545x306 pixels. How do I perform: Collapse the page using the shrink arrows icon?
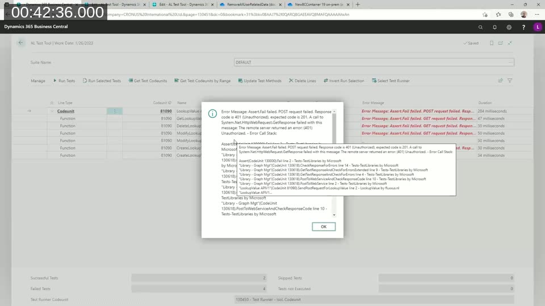coord(510,43)
